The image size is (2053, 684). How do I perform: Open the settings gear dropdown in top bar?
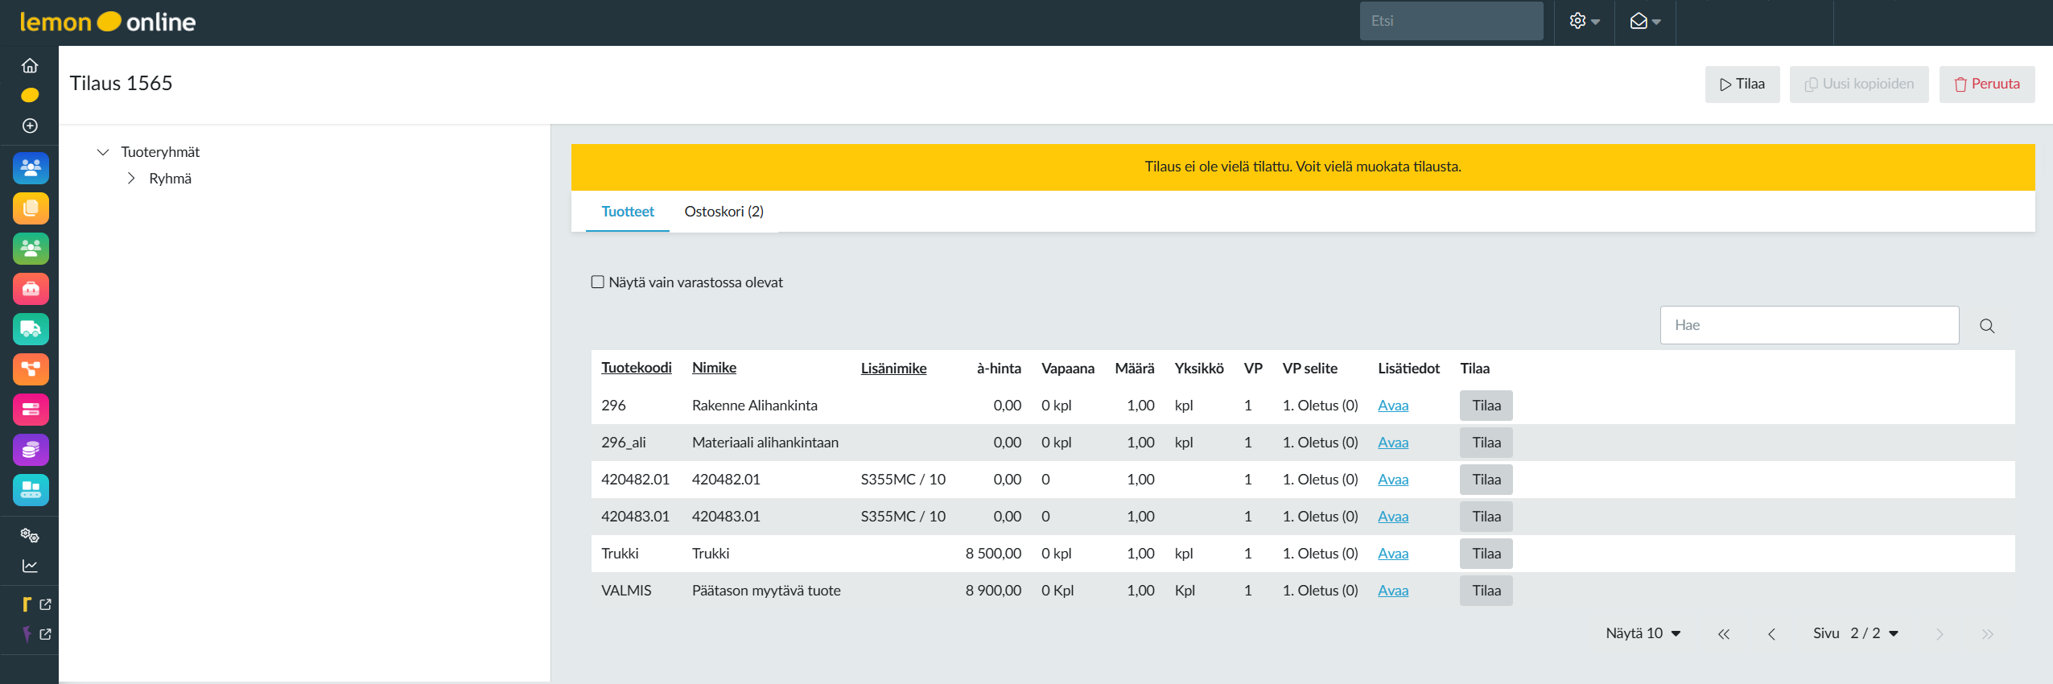pos(1584,22)
